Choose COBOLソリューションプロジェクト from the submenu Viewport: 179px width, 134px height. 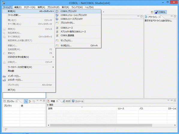point(78,15)
